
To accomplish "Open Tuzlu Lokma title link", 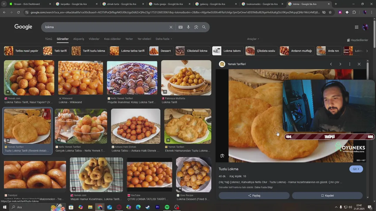I will [229, 169].
